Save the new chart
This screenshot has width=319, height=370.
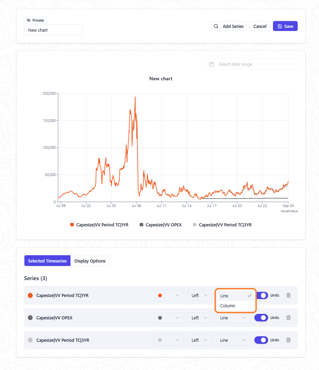(285, 26)
